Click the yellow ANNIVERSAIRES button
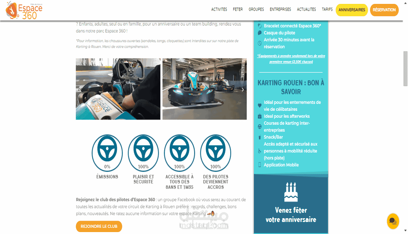 (x=352, y=10)
